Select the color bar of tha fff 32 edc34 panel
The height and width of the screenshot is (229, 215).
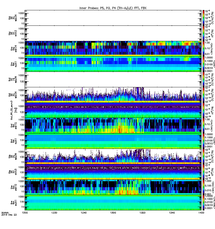click(204, 18)
